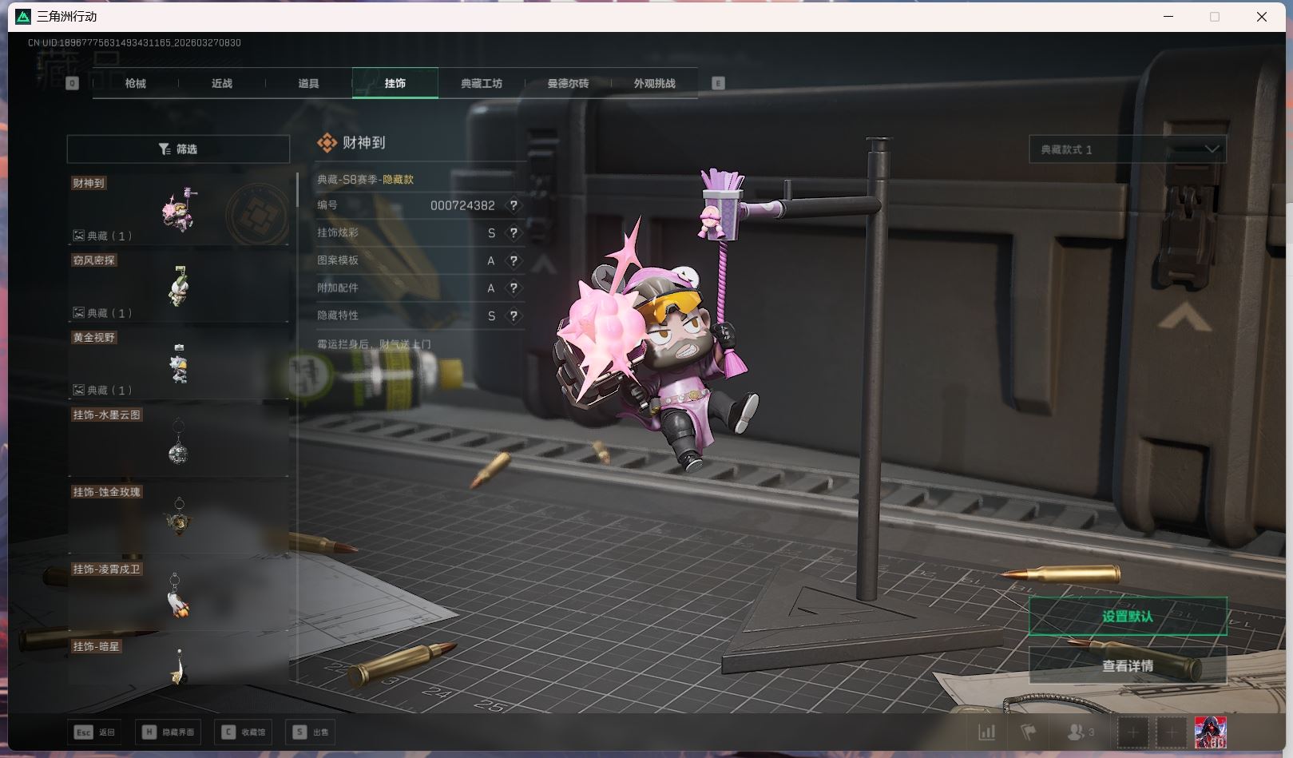
Task: Click help icon beside 隐藏特性 rating
Action: pyautogui.click(x=514, y=316)
